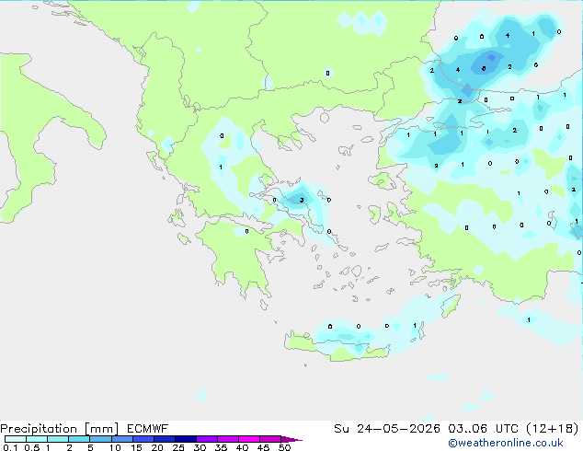Viewport: 583px width, 451px height.
Task: Click legend scale label '0.1'
Action: click(10, 447)
